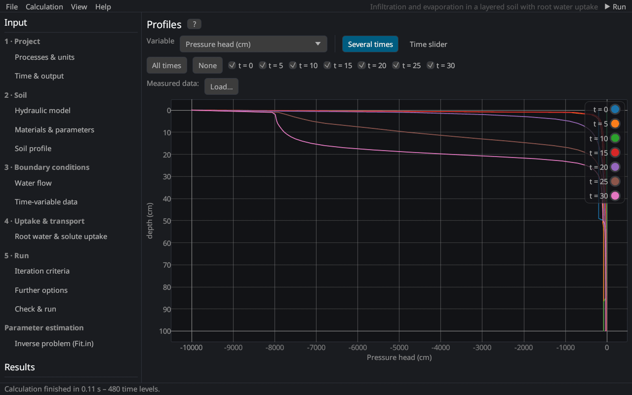Open Time & output page
The width and height of the screenshot is (632, 395).
(39, 76)
